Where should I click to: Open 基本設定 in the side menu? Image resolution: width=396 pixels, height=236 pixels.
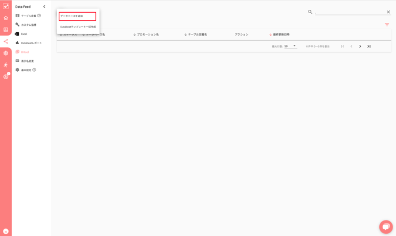coord(26,70)
